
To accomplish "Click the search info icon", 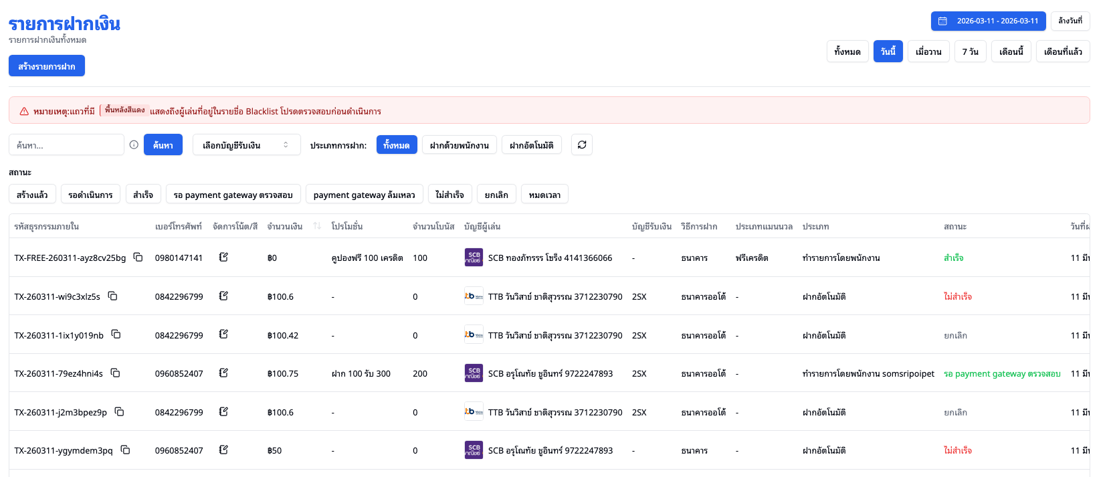I will [x=134, y=145].
